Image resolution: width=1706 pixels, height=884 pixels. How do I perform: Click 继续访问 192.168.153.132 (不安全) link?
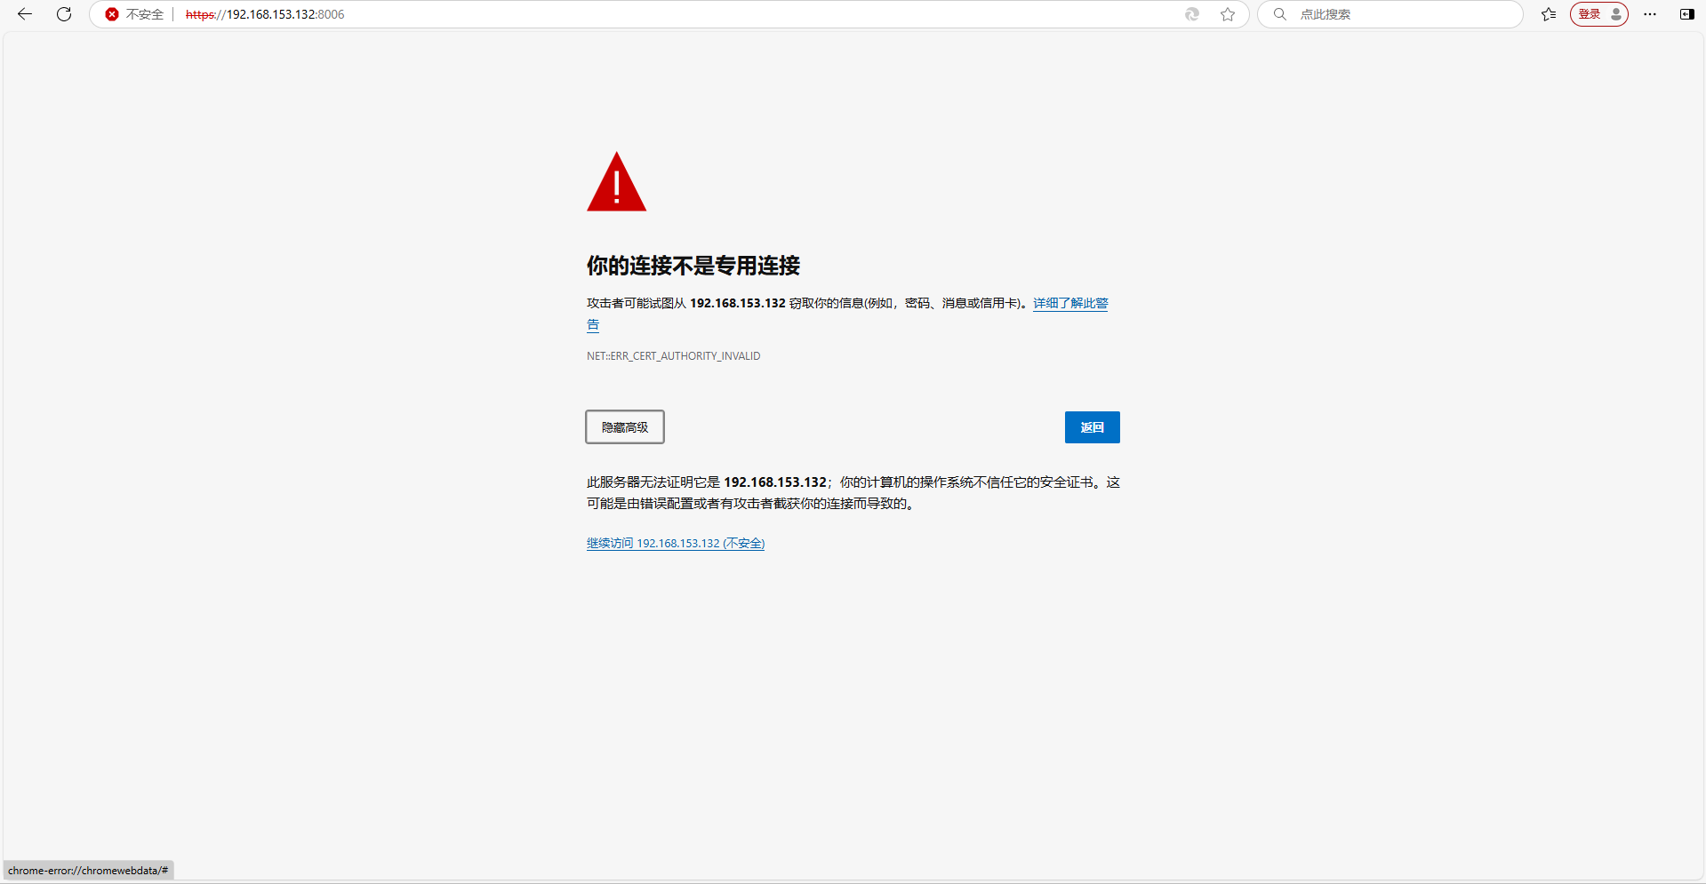click(x=675, y=543)
